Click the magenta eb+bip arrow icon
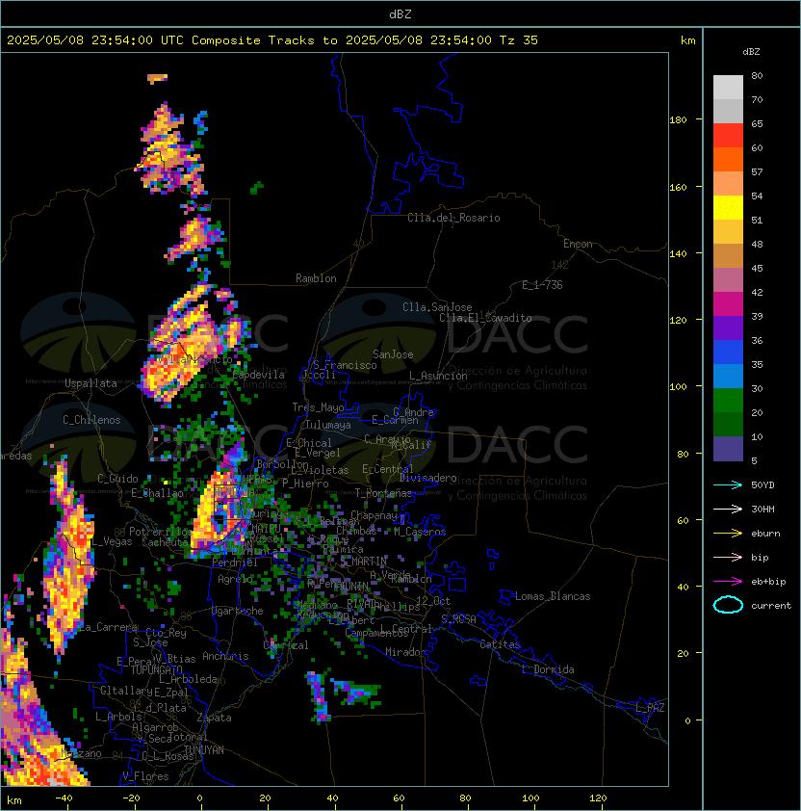The height and width of the screenshot is (811, 801). 728,582
